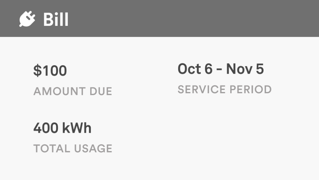319x180 pixels.
Task: Click the 400 kWh usage value
Action: point(62,128)
